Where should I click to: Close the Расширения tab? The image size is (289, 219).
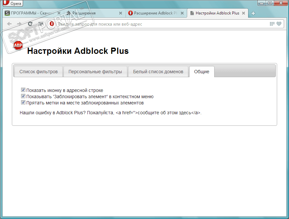click(x=121, y=13)
